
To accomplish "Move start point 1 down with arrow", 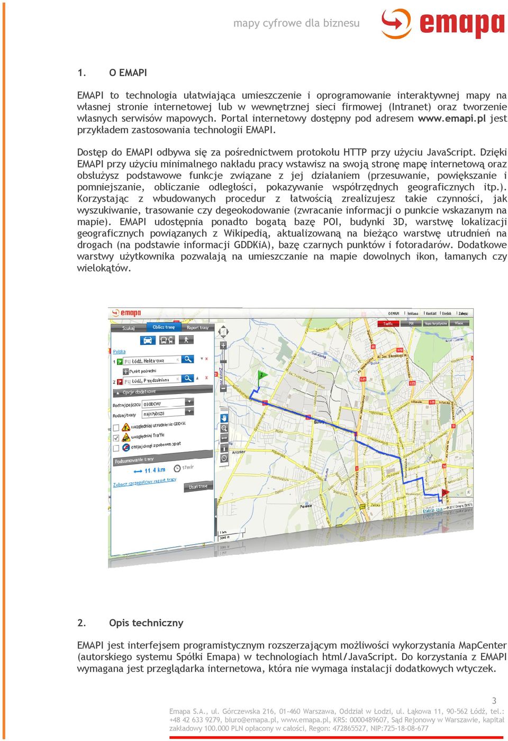I will click(x=202, y=359).
